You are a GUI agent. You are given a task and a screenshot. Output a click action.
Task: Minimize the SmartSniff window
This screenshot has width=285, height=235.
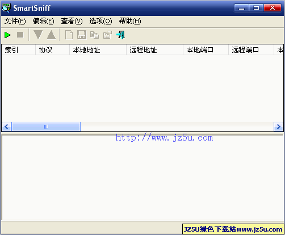coord(241,8)
